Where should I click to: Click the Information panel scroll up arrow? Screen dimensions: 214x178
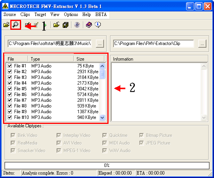[204, 66]
